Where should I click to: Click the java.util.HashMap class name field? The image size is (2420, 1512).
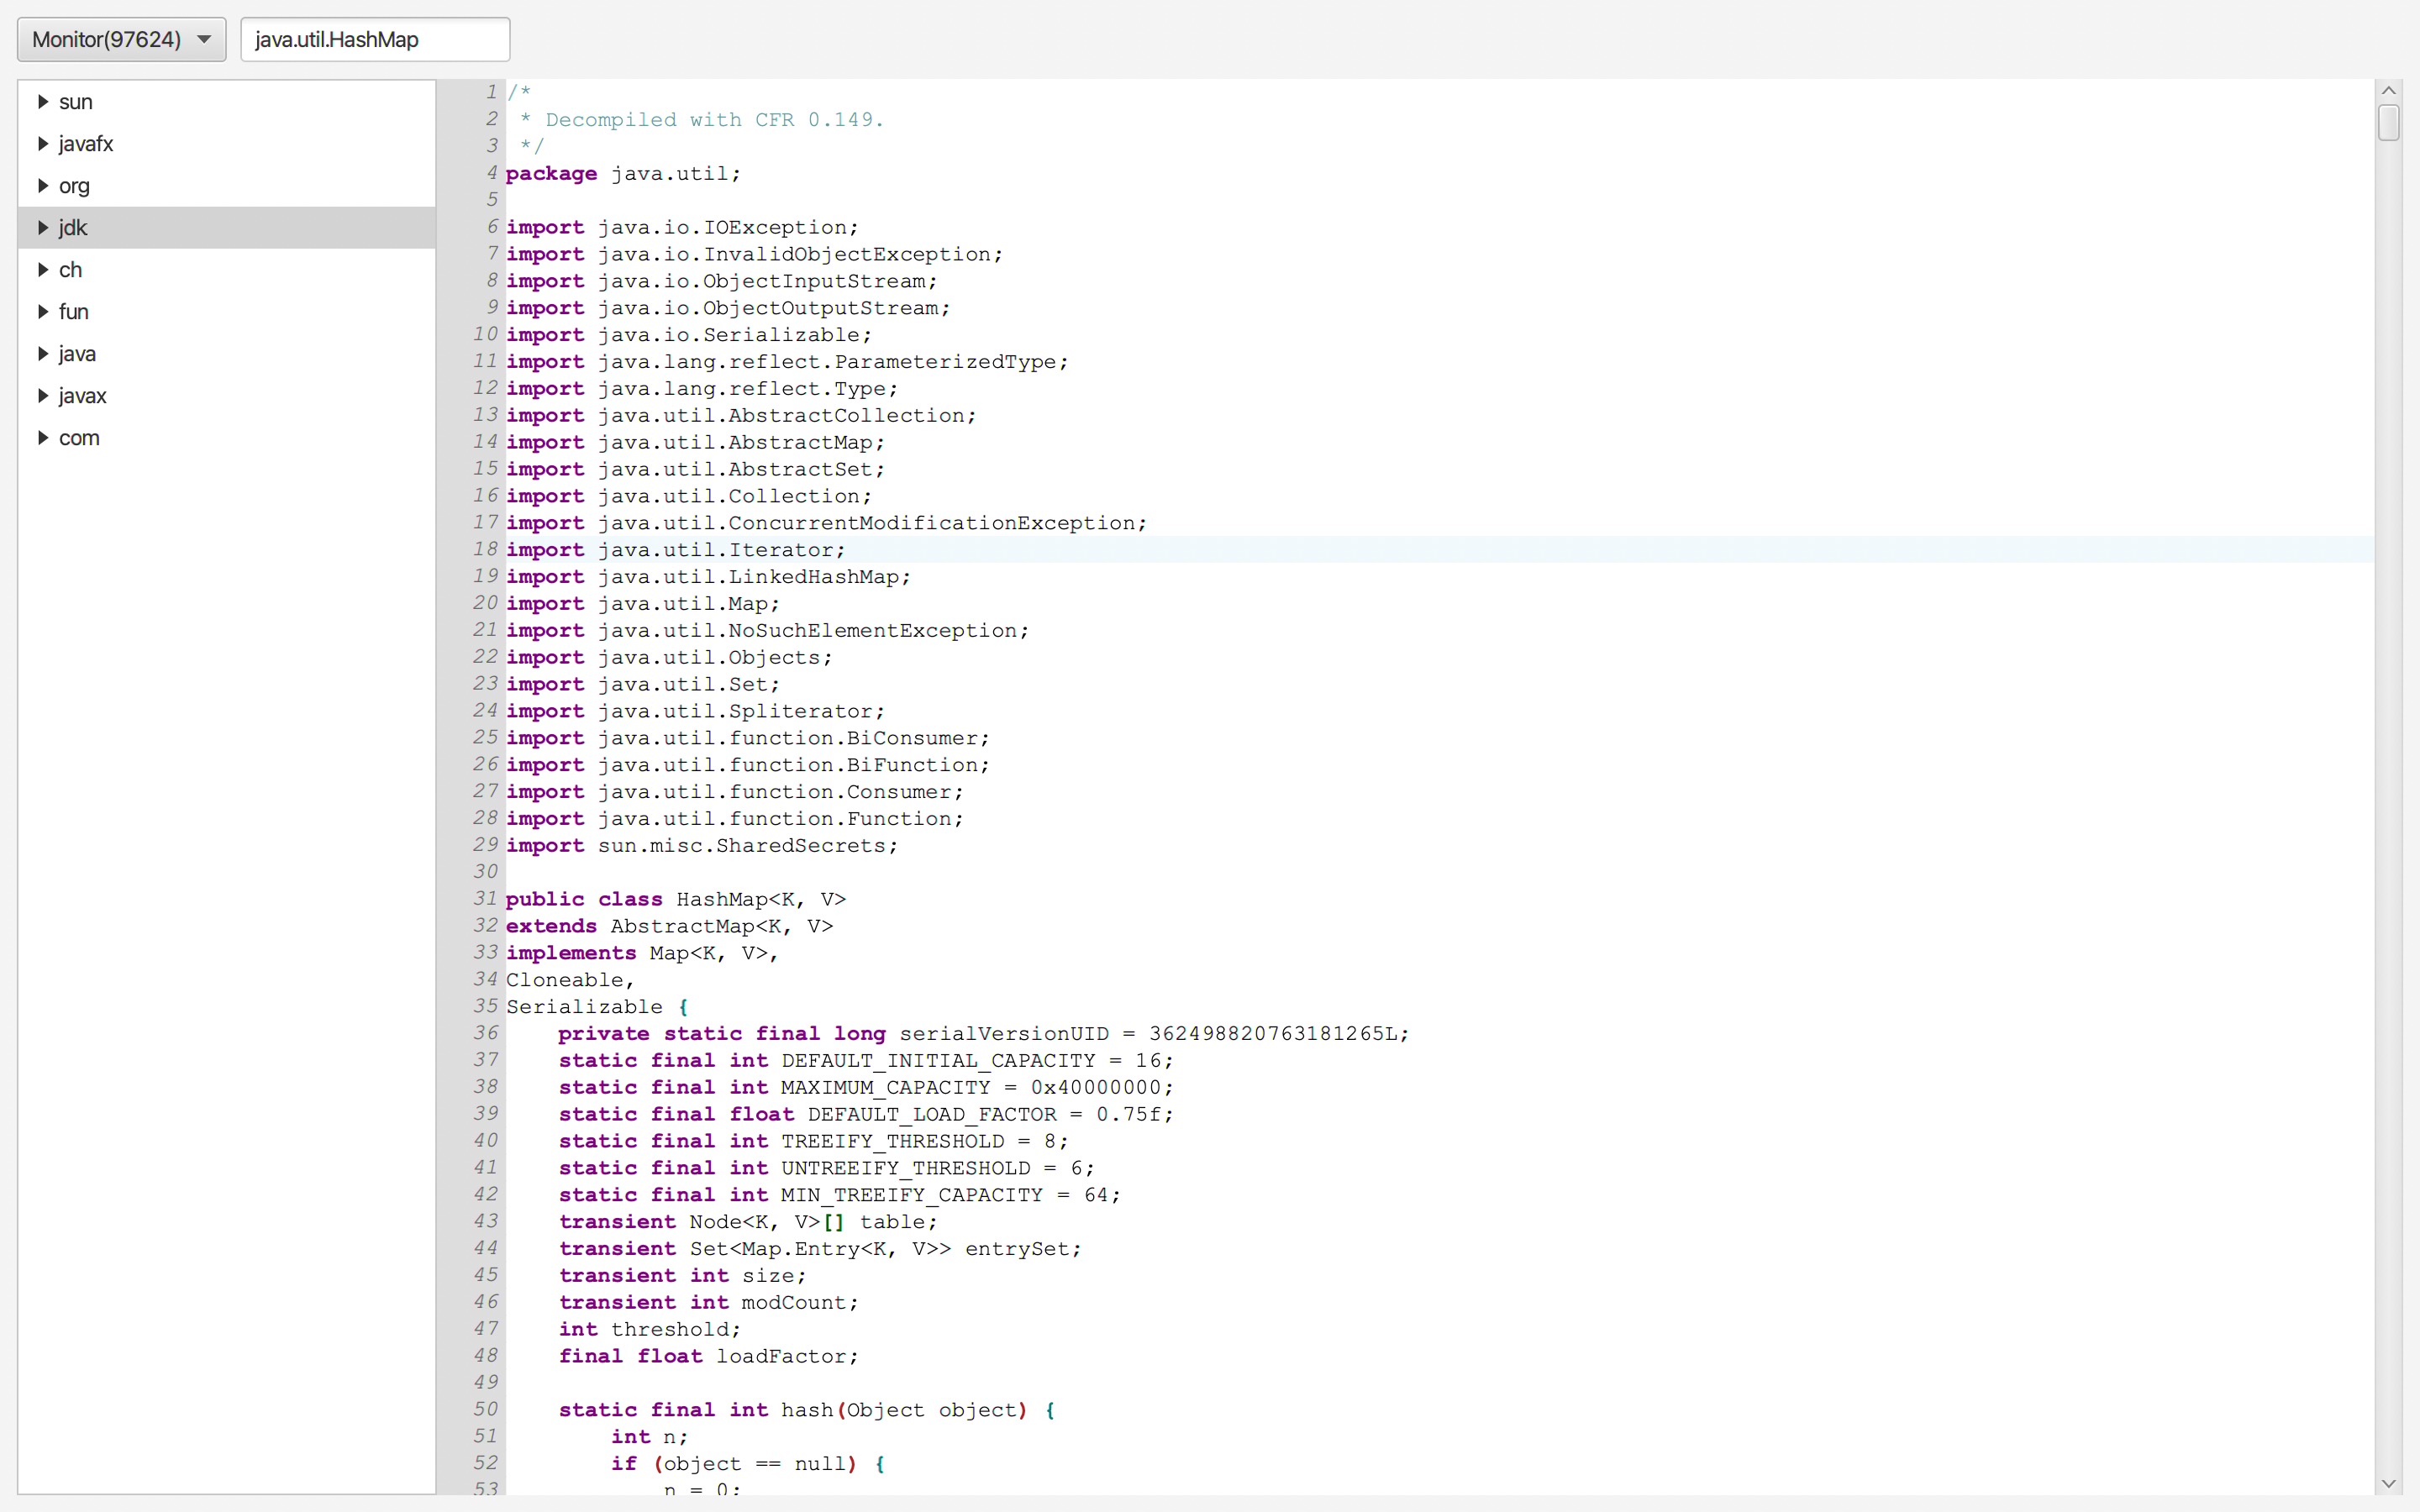(375, 39)
